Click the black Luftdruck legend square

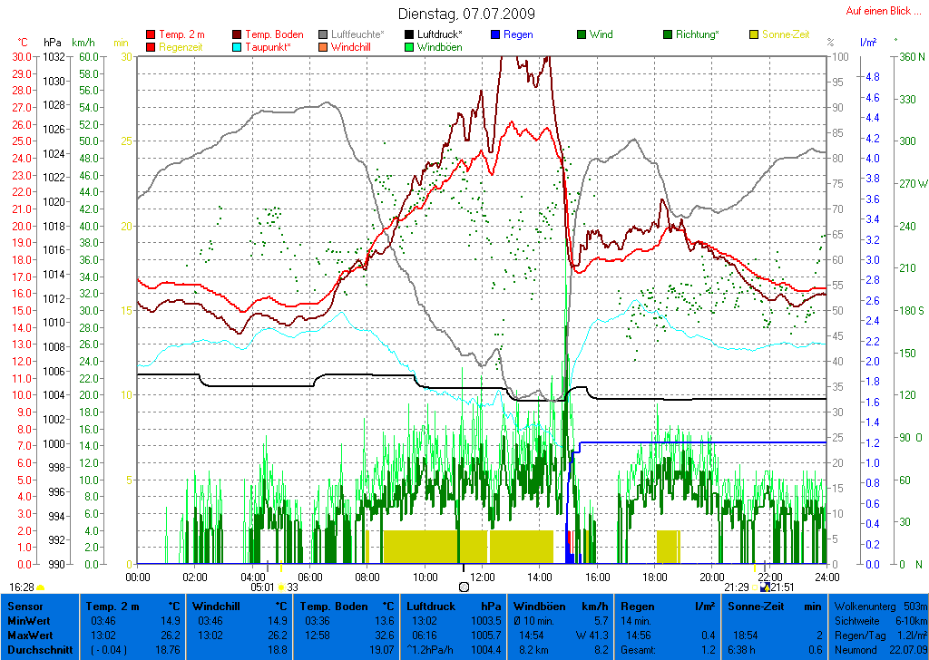coord(410,35)
